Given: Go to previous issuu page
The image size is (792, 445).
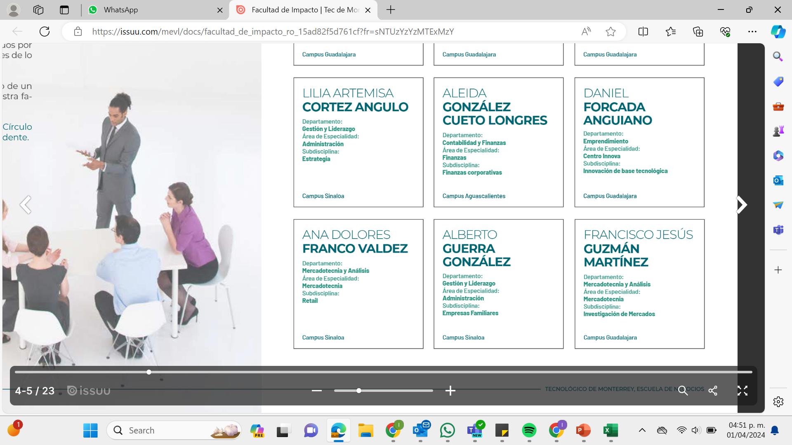Looking at the screenshot, I should [x=26, y=205].
